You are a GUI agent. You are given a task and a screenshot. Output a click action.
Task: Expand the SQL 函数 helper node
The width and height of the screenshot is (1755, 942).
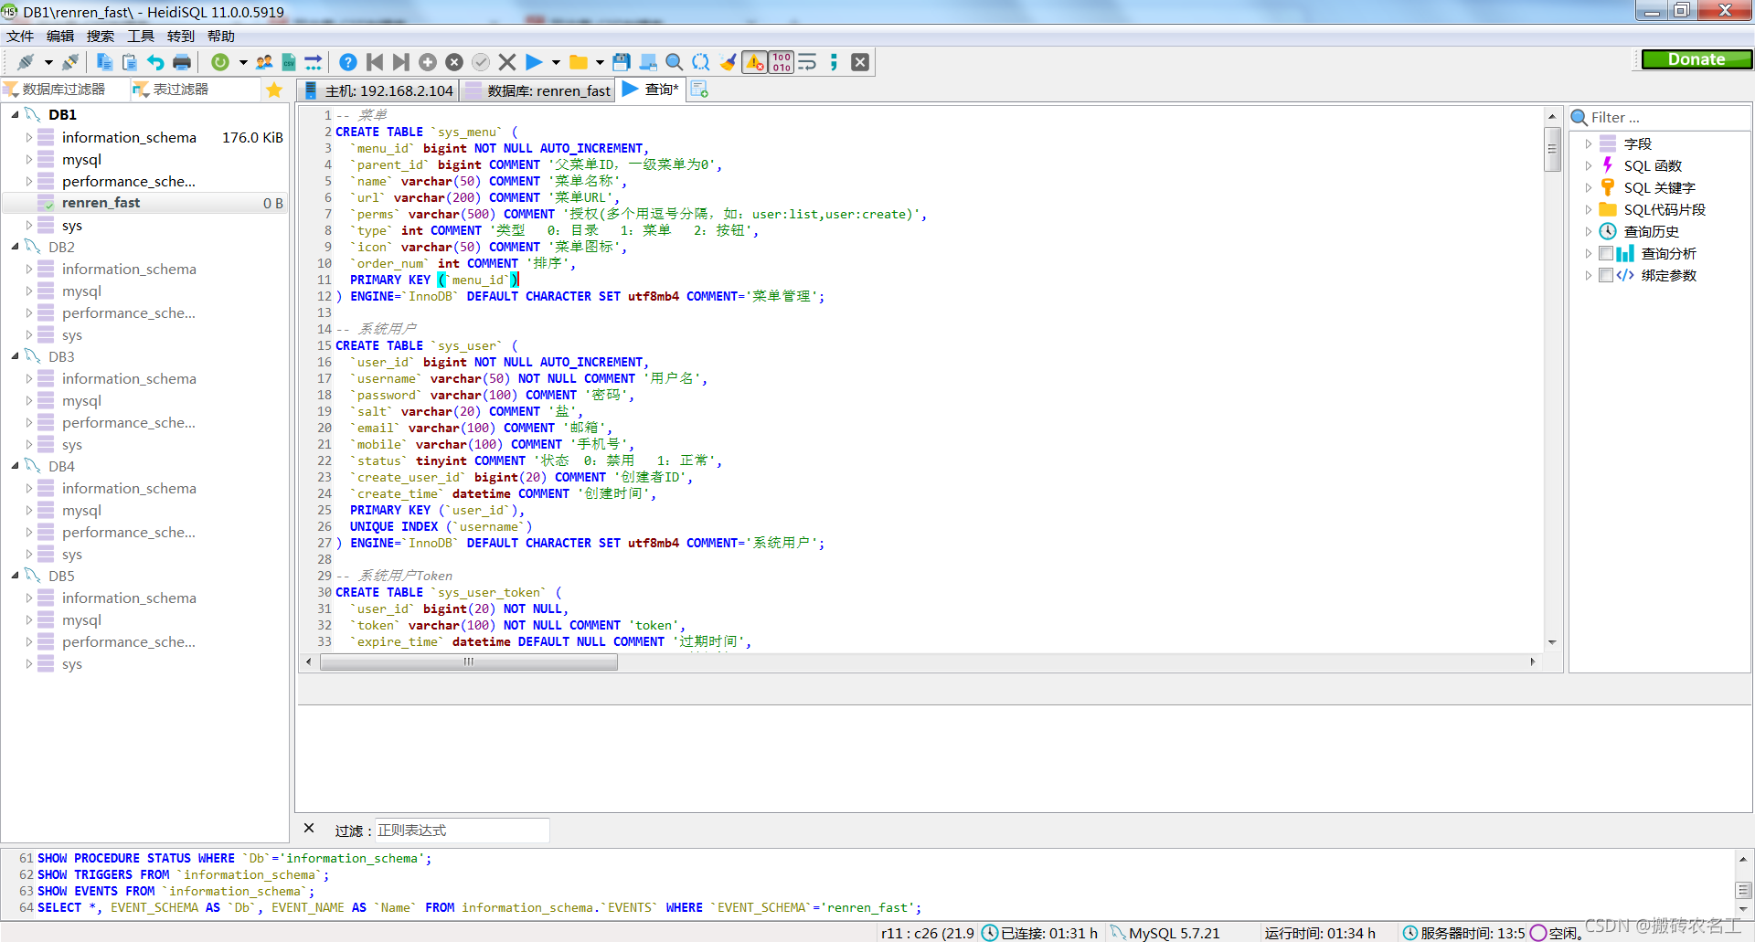[x=1588, y=165]
